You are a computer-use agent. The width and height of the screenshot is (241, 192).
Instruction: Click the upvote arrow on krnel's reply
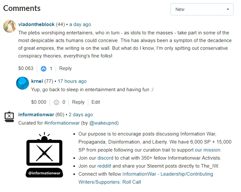(x=57, y=102)
